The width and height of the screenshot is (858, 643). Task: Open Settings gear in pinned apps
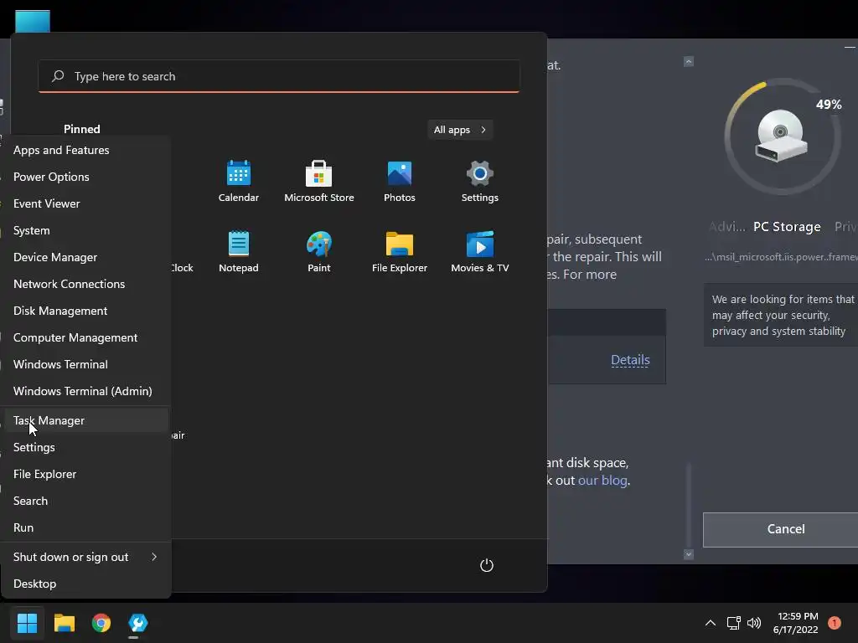pyautogui.click(x=479, y=182)
